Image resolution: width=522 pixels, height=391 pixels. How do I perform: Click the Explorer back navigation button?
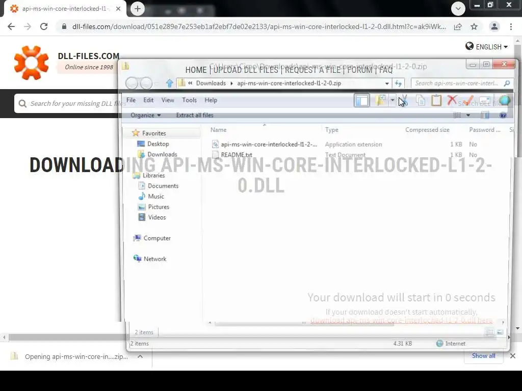pyautogui.click(x=132, y=83)
